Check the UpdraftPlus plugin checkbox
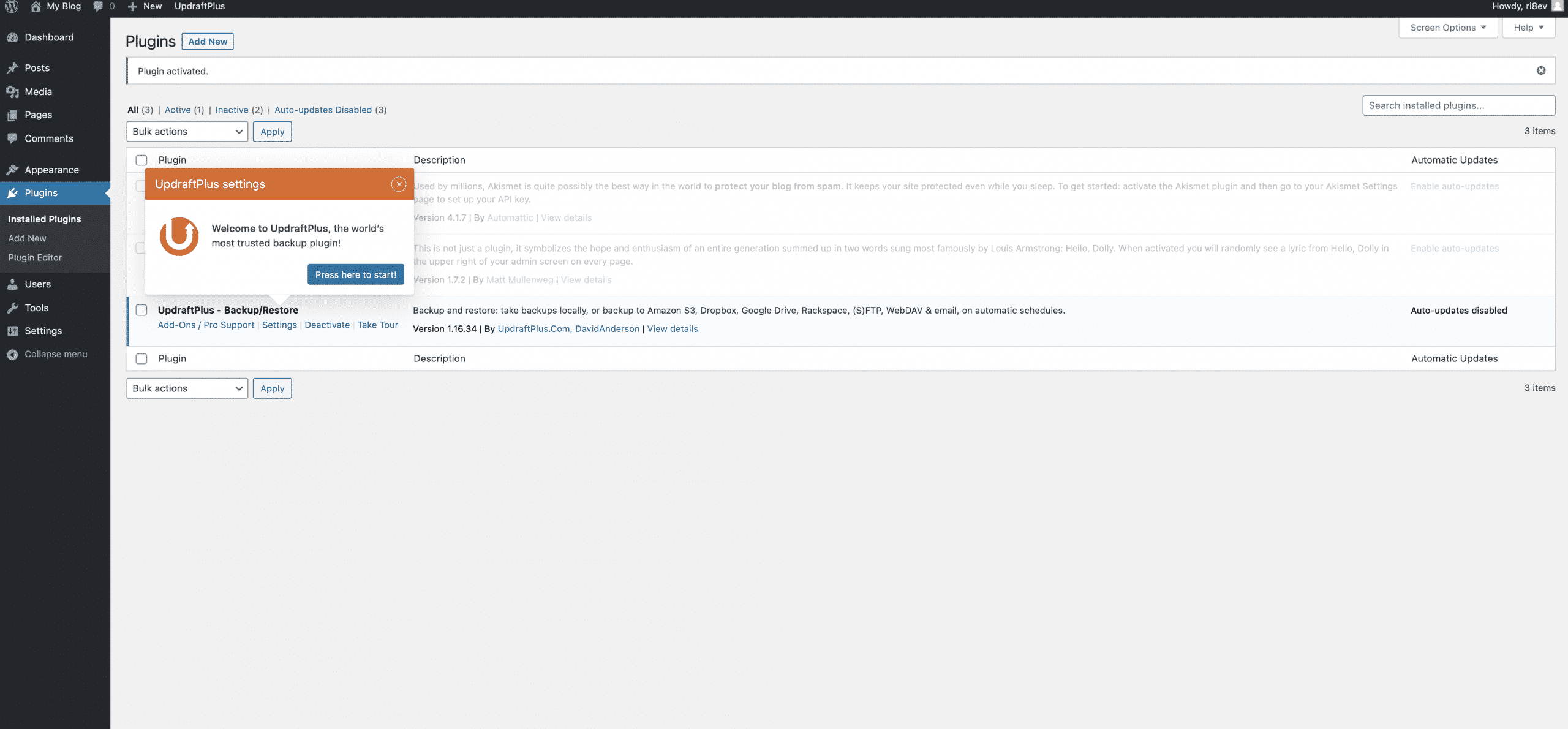The height and width of the screenshot is (729, 1568). point(141,310)
